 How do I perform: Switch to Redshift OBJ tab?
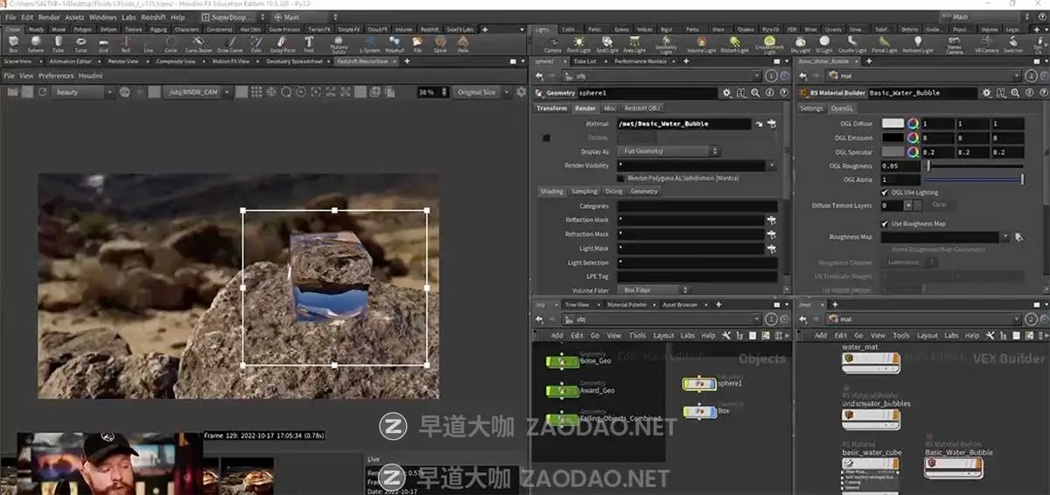click(641, 108)
